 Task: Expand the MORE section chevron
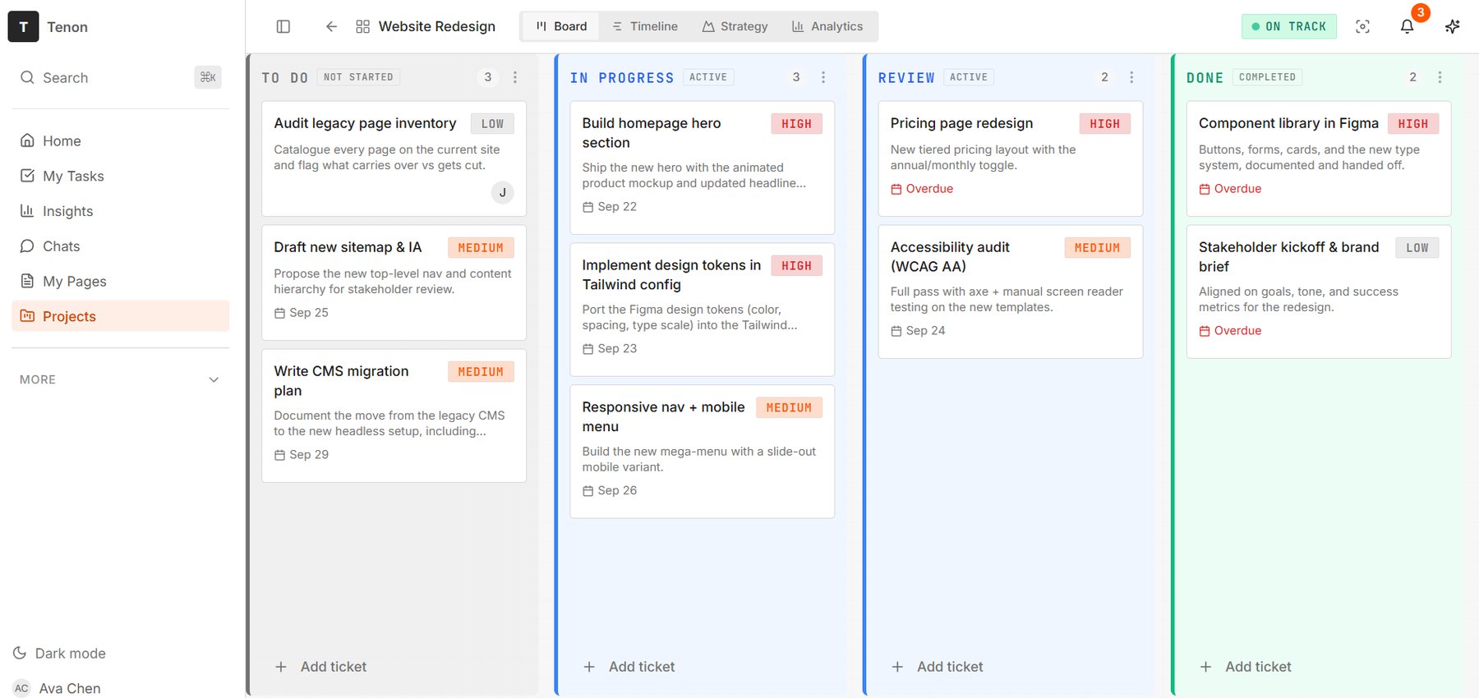click(x=214, y=379)
